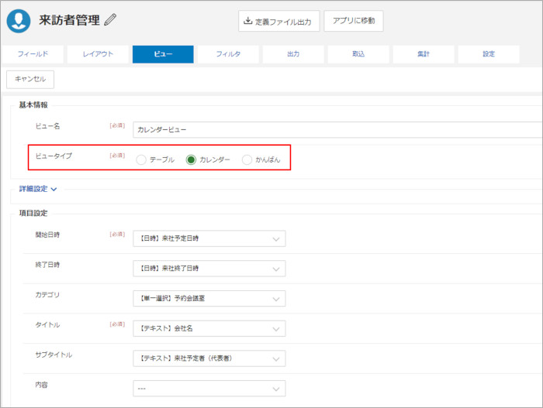Open the 内容 dropdown
This screenshot has height=408, width=543.
click(209, 389)
